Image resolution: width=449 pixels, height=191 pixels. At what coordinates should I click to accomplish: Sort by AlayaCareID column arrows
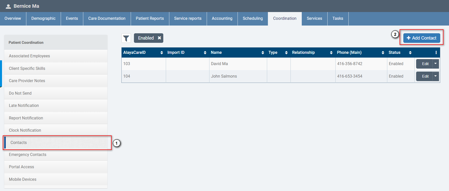(x=162, y=53)
